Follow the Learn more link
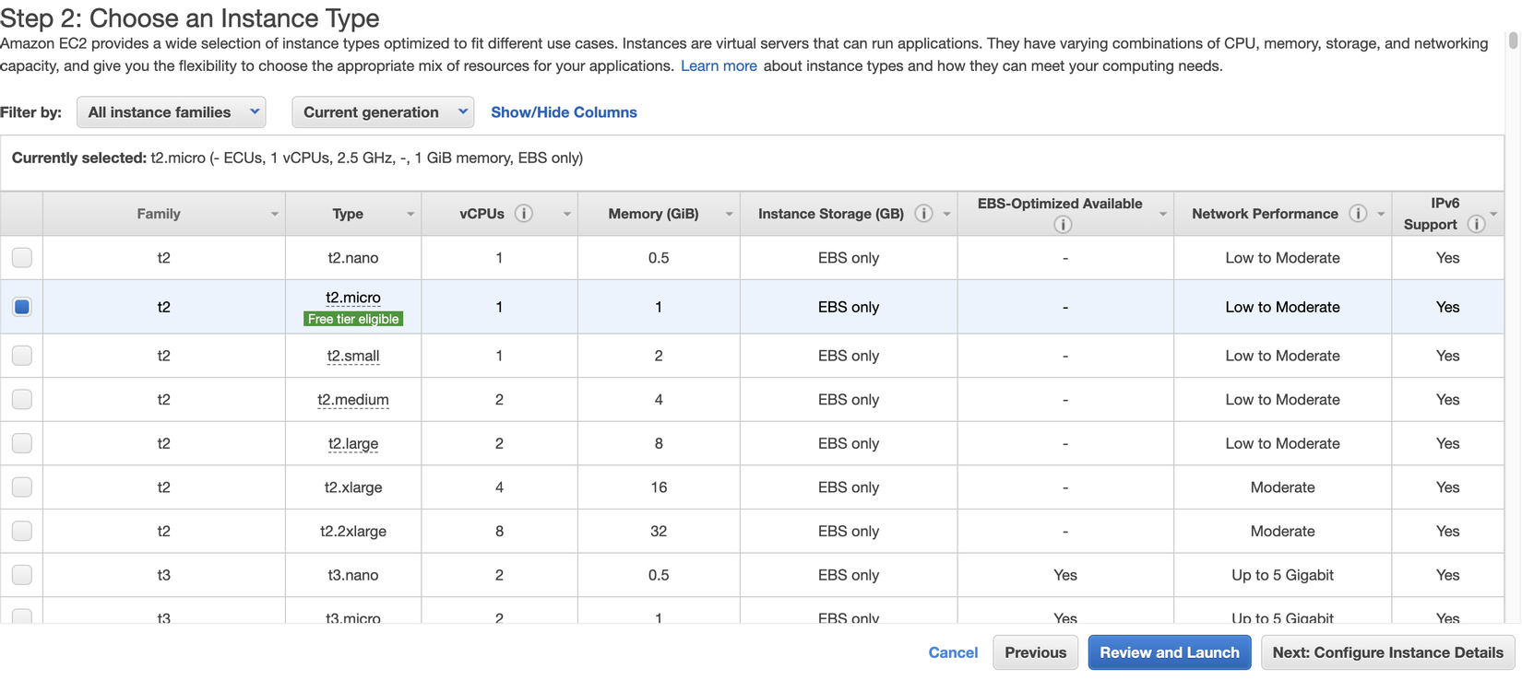1522x680 pixels. pos(719,66)
